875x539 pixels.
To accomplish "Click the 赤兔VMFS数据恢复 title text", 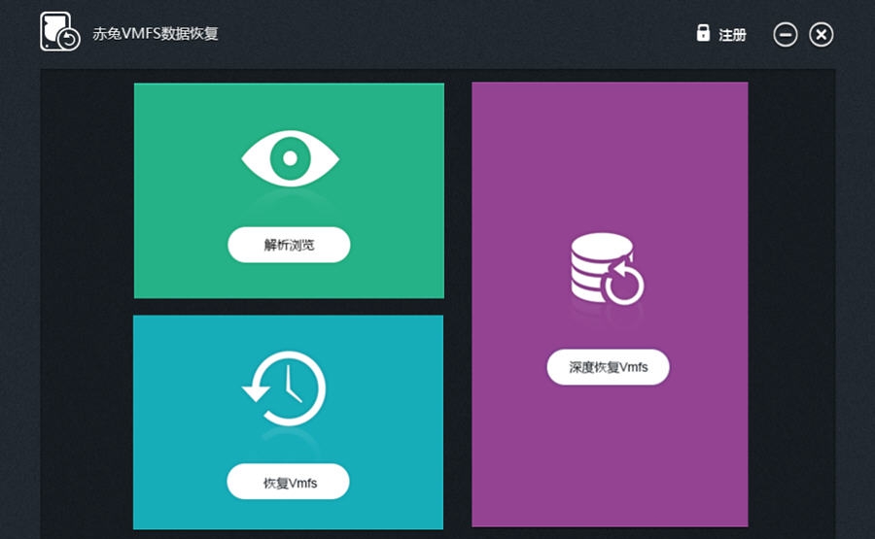I will (156, 33).
